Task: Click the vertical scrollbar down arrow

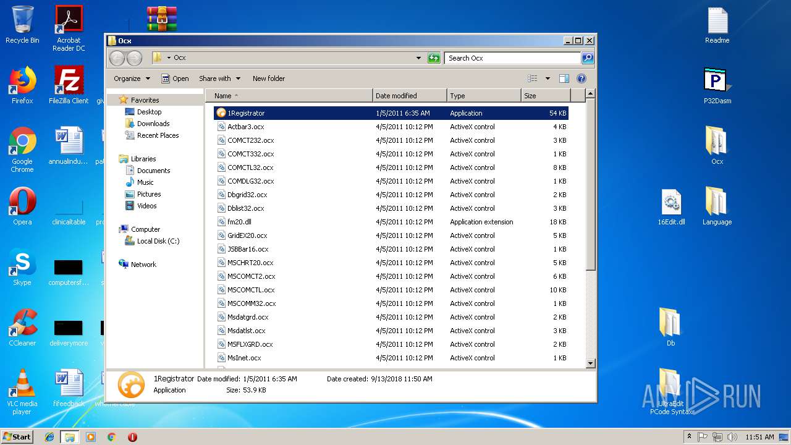Action: (590, 363)
